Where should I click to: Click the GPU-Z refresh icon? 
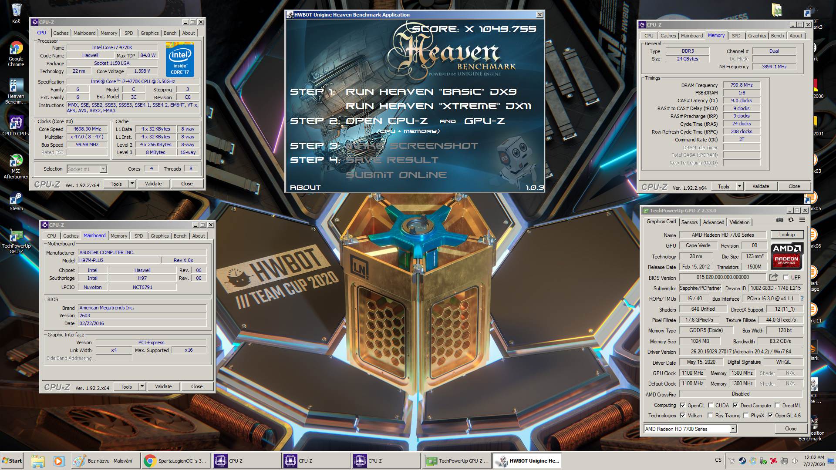click(x=791, y=220)
